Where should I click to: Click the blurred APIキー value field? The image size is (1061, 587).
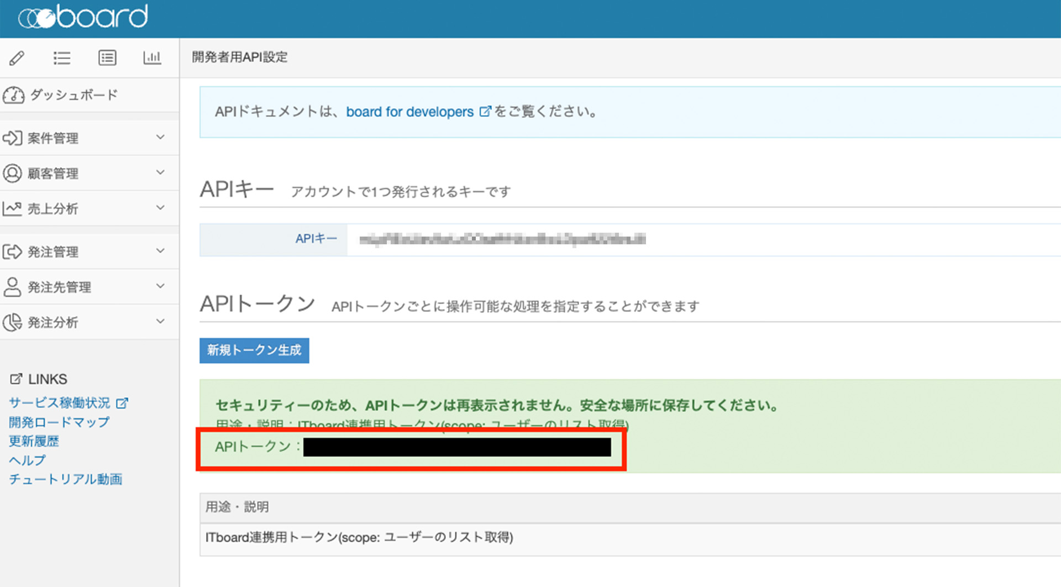[x=502, y=239]
